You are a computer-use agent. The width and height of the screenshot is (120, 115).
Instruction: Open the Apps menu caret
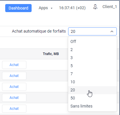[x=52, y=8]
